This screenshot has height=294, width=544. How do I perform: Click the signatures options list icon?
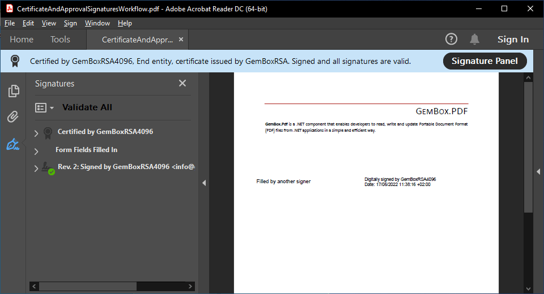click(x=44, y=107)
